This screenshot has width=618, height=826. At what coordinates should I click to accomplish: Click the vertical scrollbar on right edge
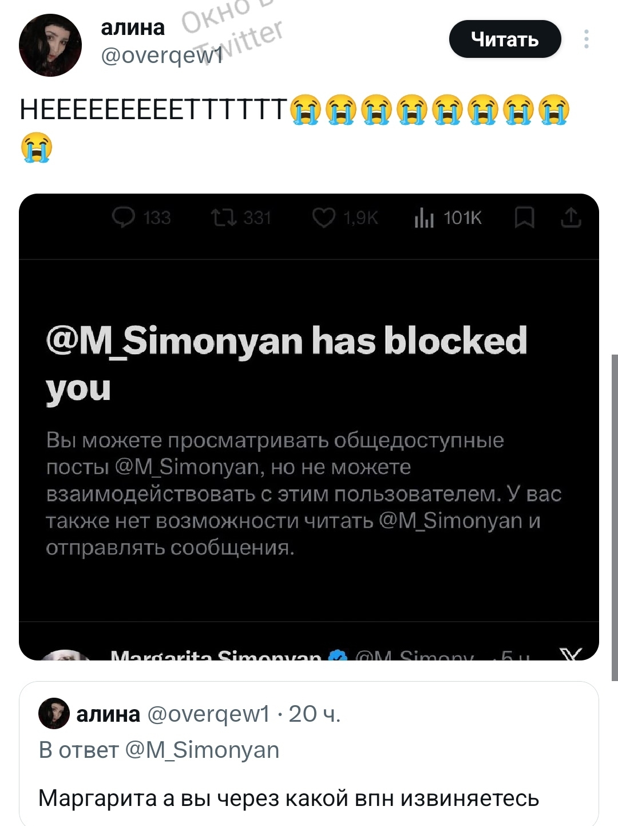pyautogui.click(x=615, y=516)
